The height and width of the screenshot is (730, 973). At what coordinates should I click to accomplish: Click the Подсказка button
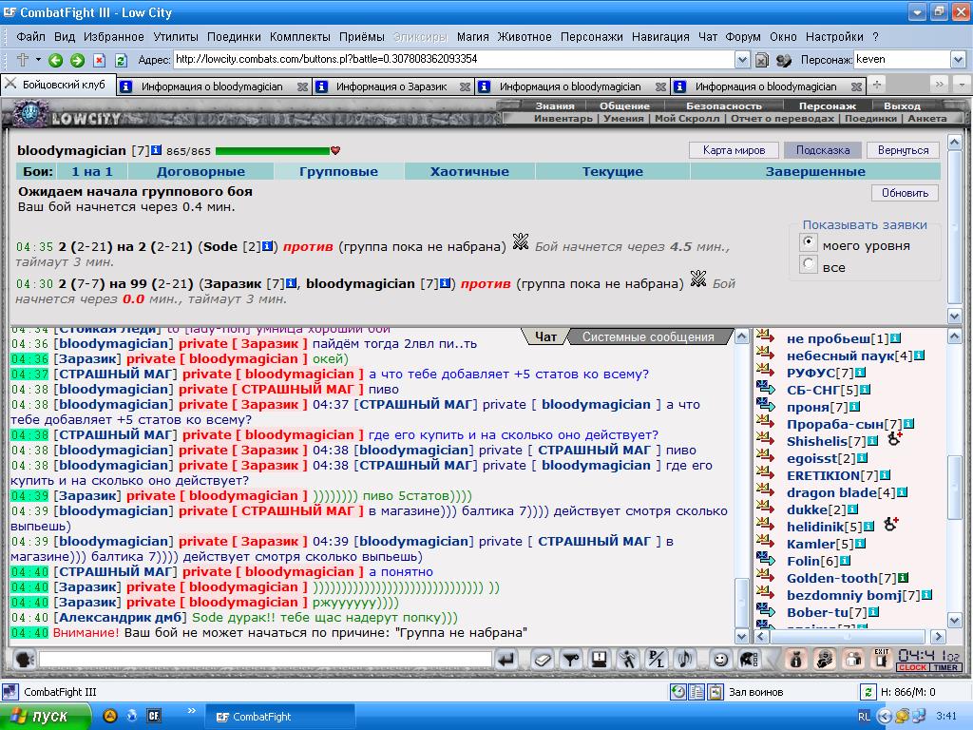click(x=823, y=150)
